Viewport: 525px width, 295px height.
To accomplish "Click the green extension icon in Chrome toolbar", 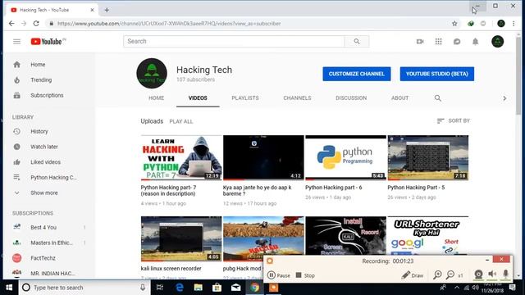I will [x=471, y=24].
